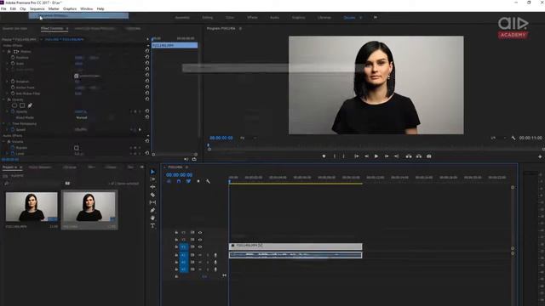Toggle track output eye for V2
Screen dimensions: 545x306
coord(200,240)
